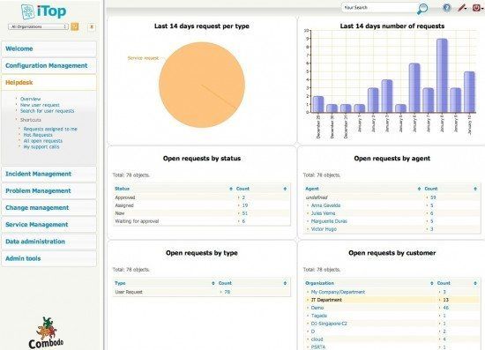Click the magnifying glass search icon
Image resolution: width=485 pixels, height=350 pixels.
(x=422, y=8)
